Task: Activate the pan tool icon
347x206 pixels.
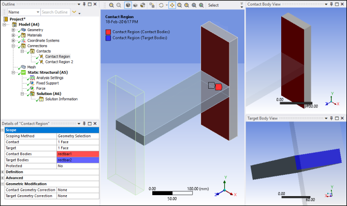Action: coord(172,5)
